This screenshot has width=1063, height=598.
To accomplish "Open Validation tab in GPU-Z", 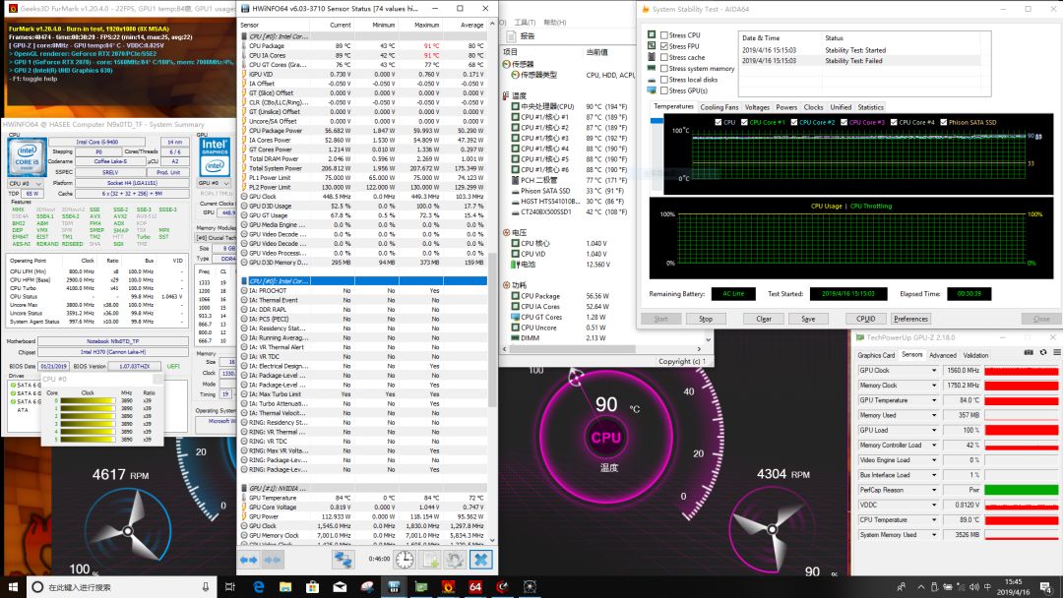I will [975, 355].
